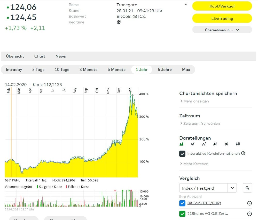The height and width of the screenshot is (220, 258).
Task: Click the Realtime refresh icon
Action: [x=119, y=22]
